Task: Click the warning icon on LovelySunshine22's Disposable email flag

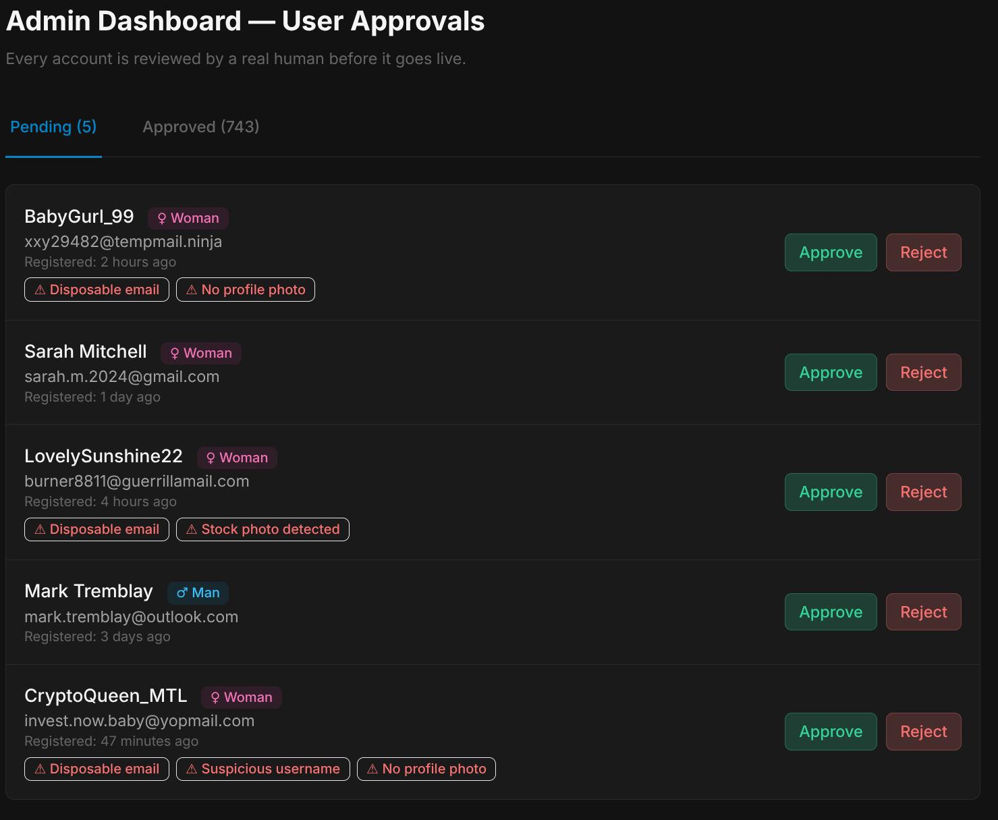Action: click(x=40, y=529)
